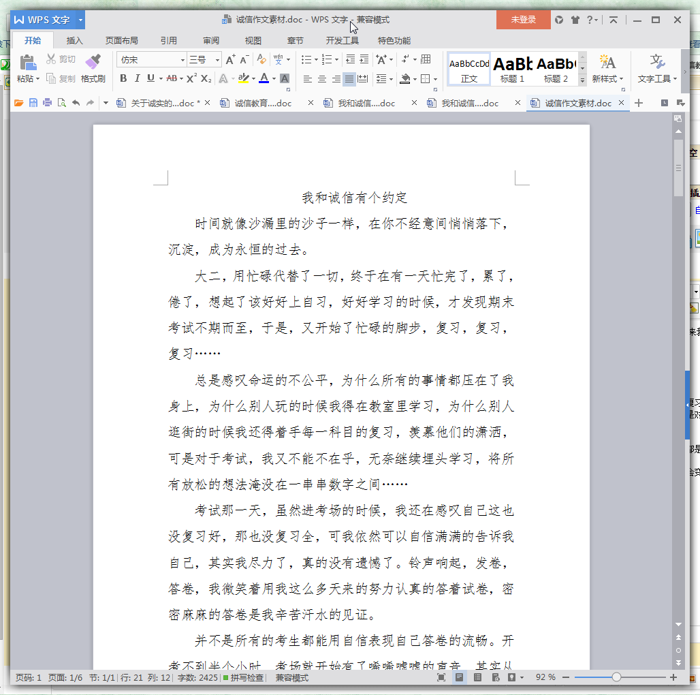700x695 pixels.
Task: Click the zoom slider handle
Action: (x=616, y=677)
